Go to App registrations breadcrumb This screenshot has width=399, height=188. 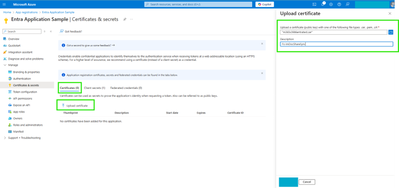coord(26,12)
